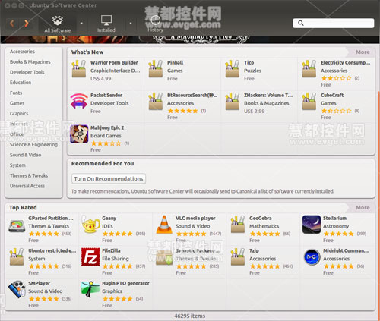380x321 pixels.
Task: Click the search input field
Action: click(x=334, y=23)
